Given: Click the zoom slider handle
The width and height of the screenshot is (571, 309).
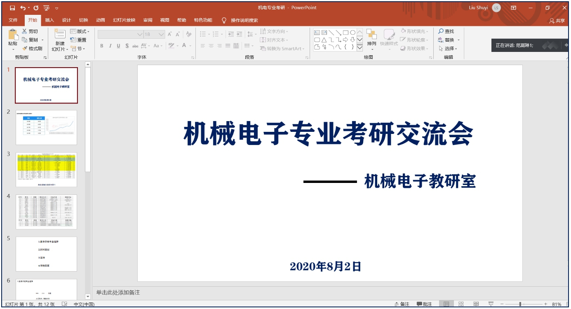Looking at the screenshot, I should pyautogui.click(x=520, y=304).
